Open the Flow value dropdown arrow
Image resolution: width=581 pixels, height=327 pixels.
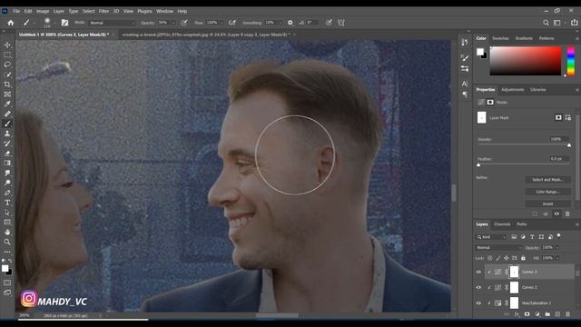pyautogui.click(x=222, y=23)
